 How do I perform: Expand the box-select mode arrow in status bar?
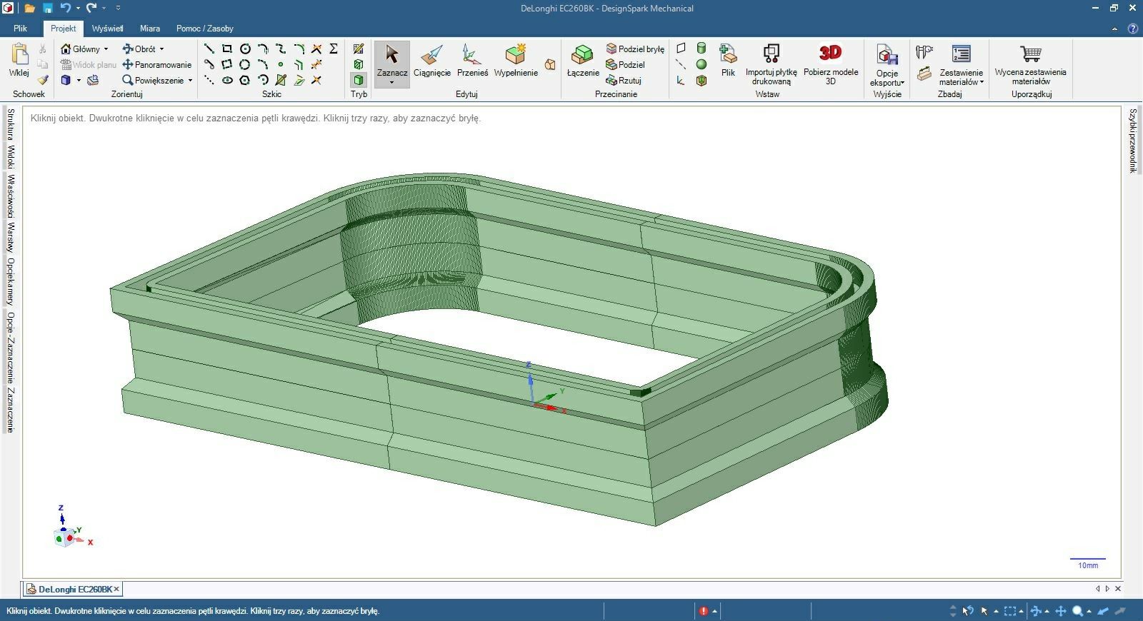[1022, 611]
